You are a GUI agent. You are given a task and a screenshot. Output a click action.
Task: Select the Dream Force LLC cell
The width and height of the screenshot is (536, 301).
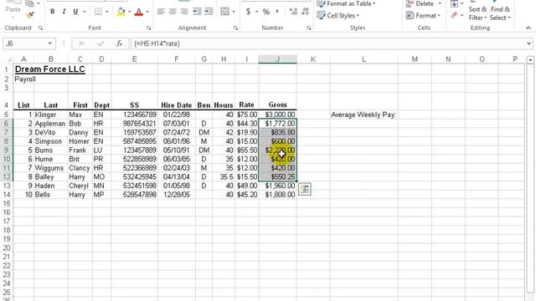click(49, 69)
